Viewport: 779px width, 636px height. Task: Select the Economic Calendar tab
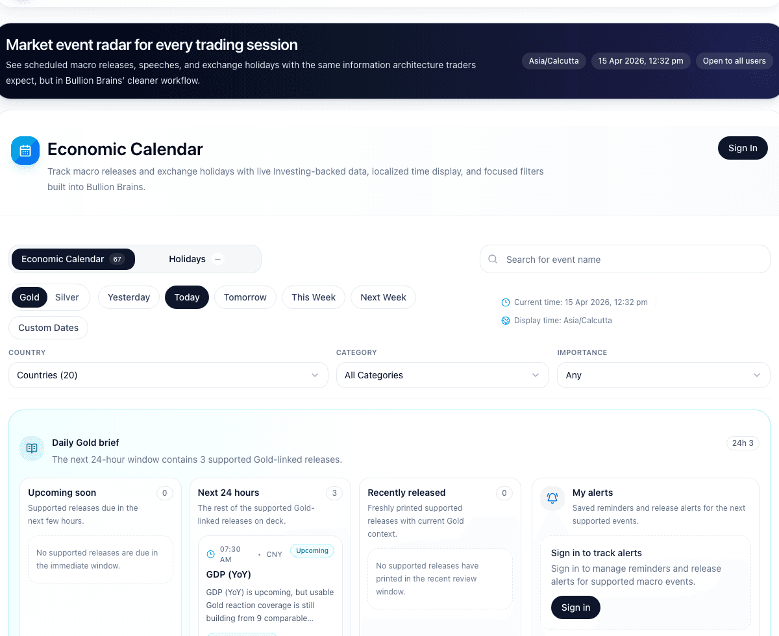[73, 259]
